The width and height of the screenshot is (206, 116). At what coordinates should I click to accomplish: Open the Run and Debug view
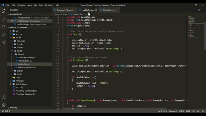click(4, 34)
